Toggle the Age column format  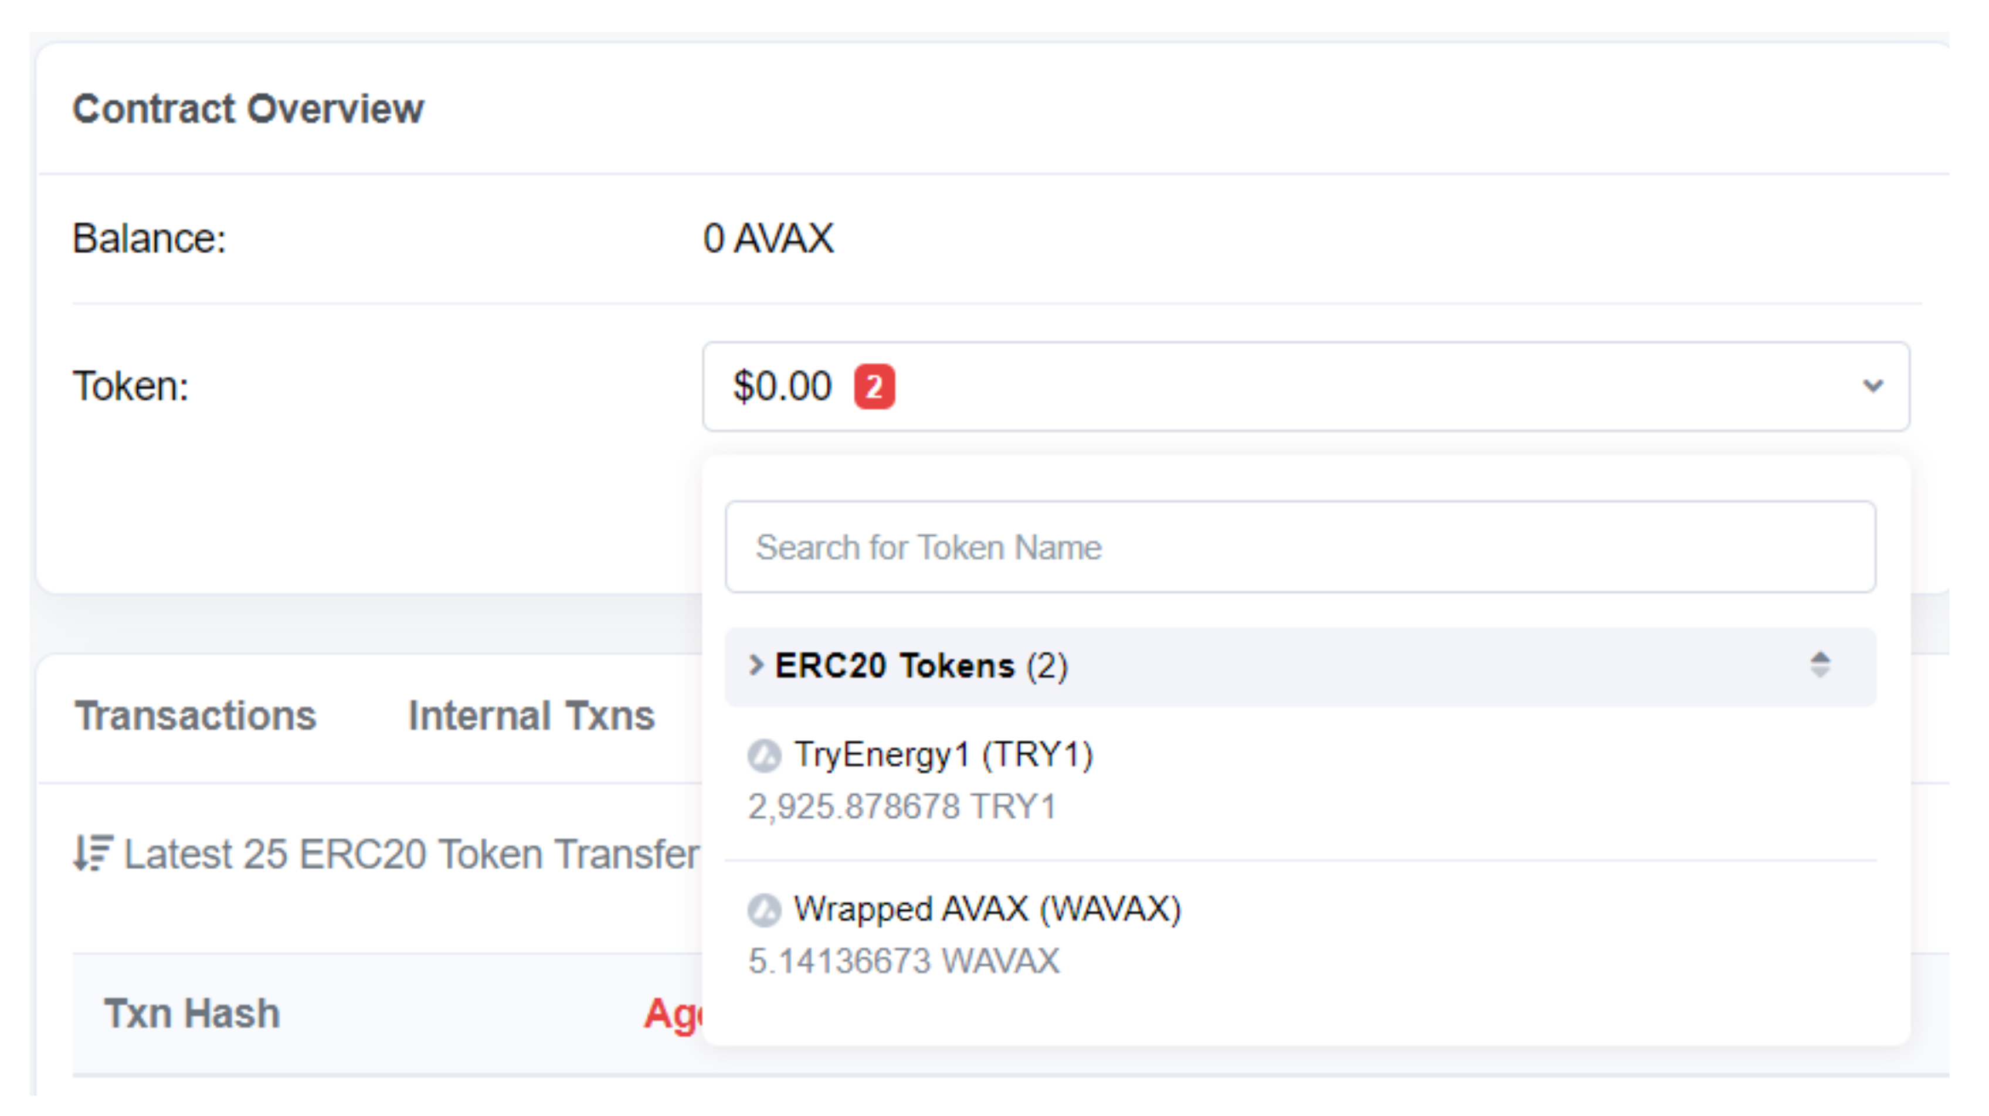[x=672, y=1013]
